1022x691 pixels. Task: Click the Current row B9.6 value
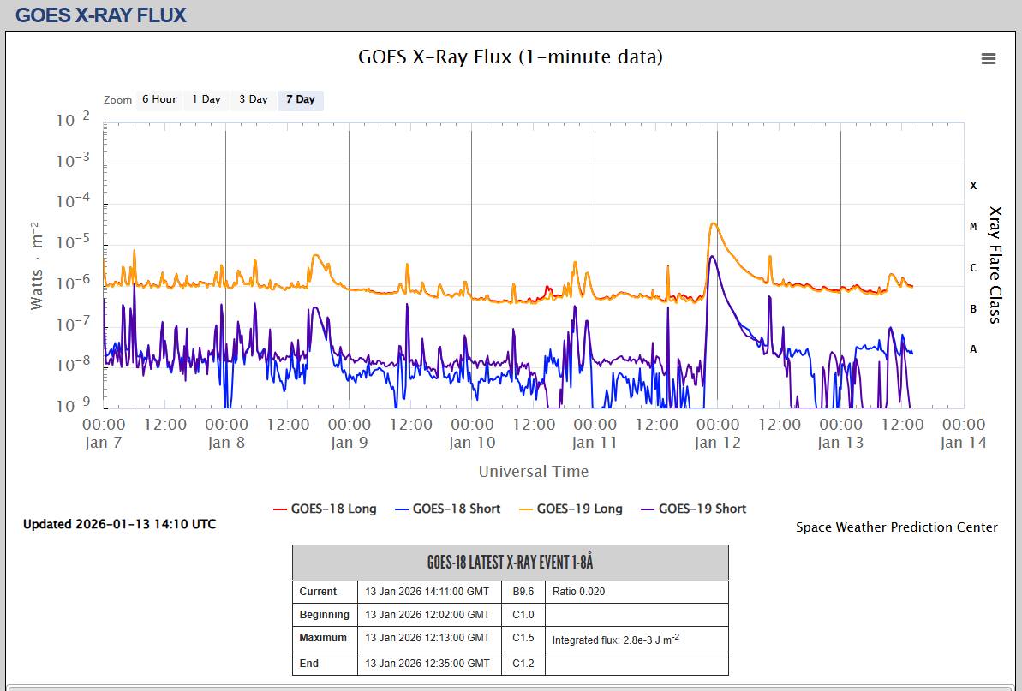(x=523, y=592)
